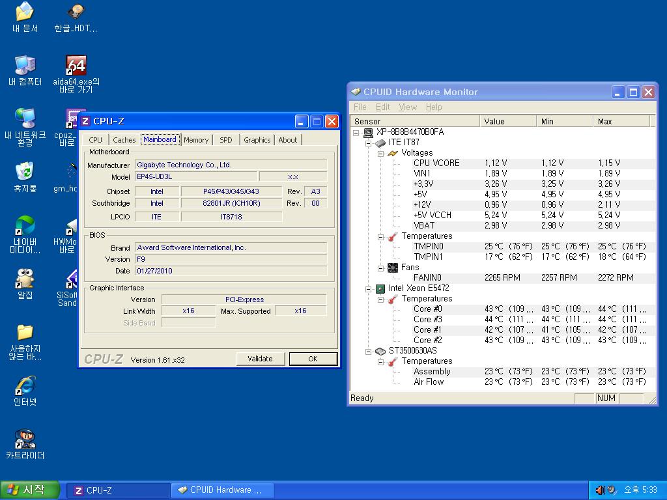Click the Value column header

tap(508, 121)
